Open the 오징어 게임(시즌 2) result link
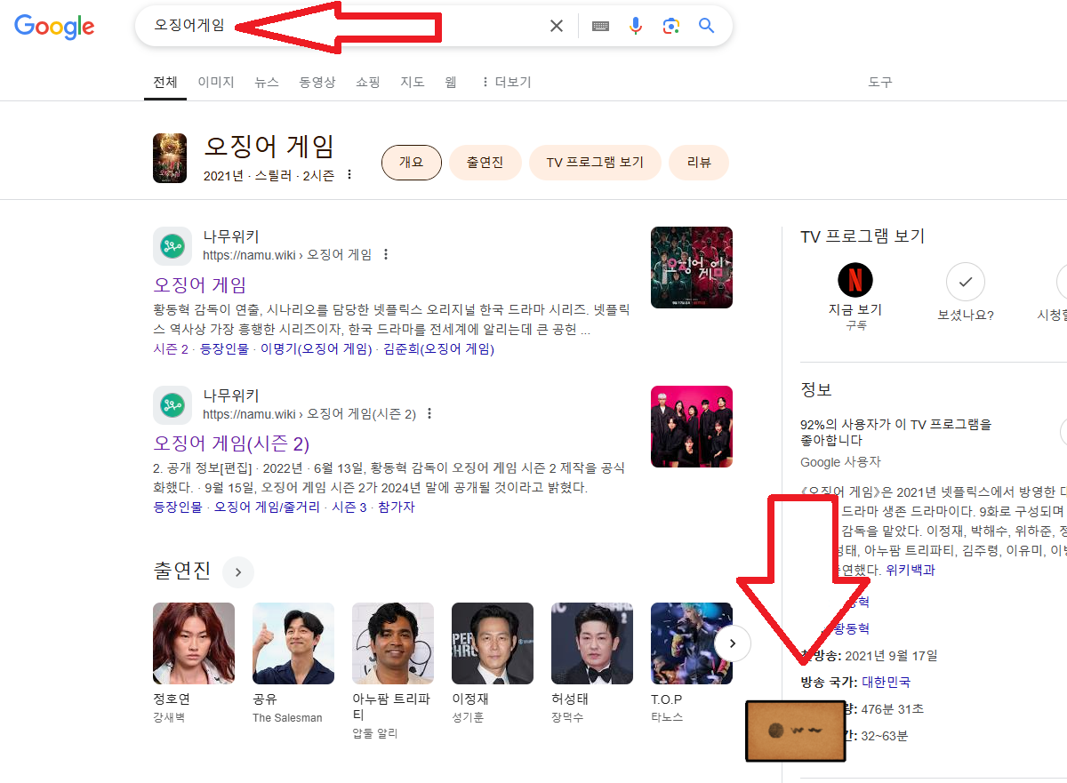The image size is (1067, 783). [231, 443]
